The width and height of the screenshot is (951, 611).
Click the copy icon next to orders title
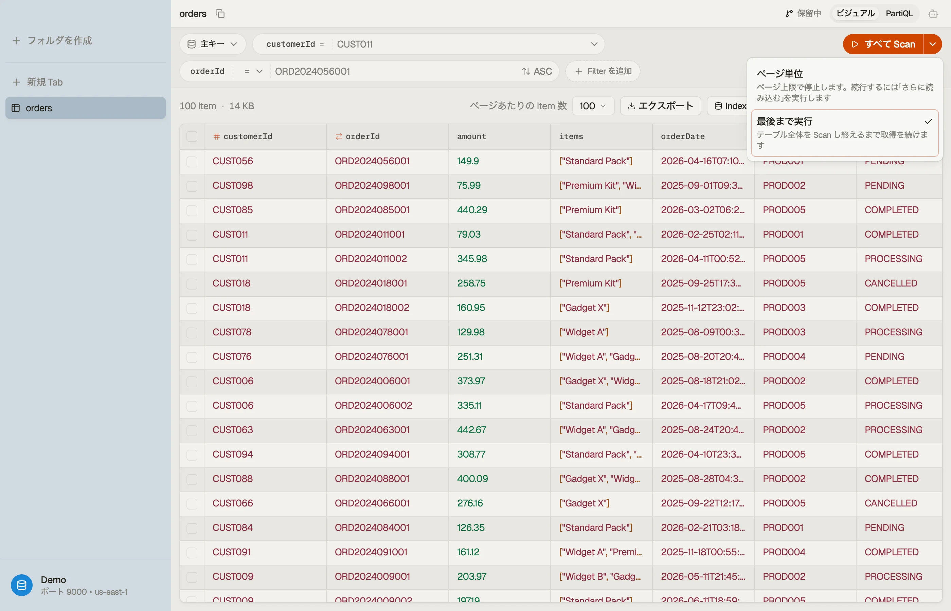pos(220,14)
